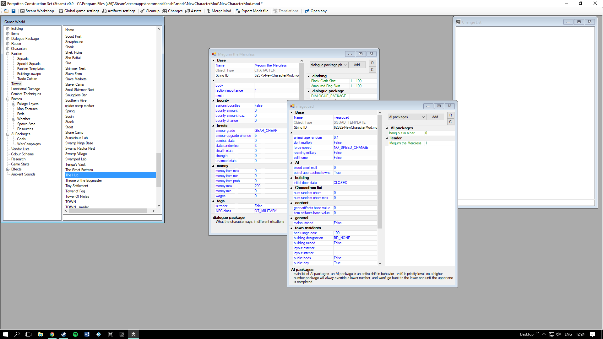
Task: Click Add button in megsquad window
Action: 435,117
